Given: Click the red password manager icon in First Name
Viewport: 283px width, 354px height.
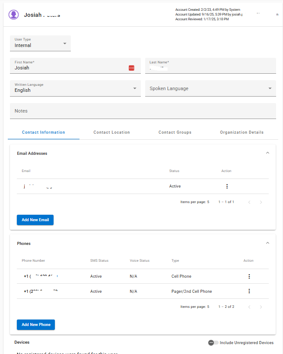Looking at the screenshot, I should tap(131, 68).
